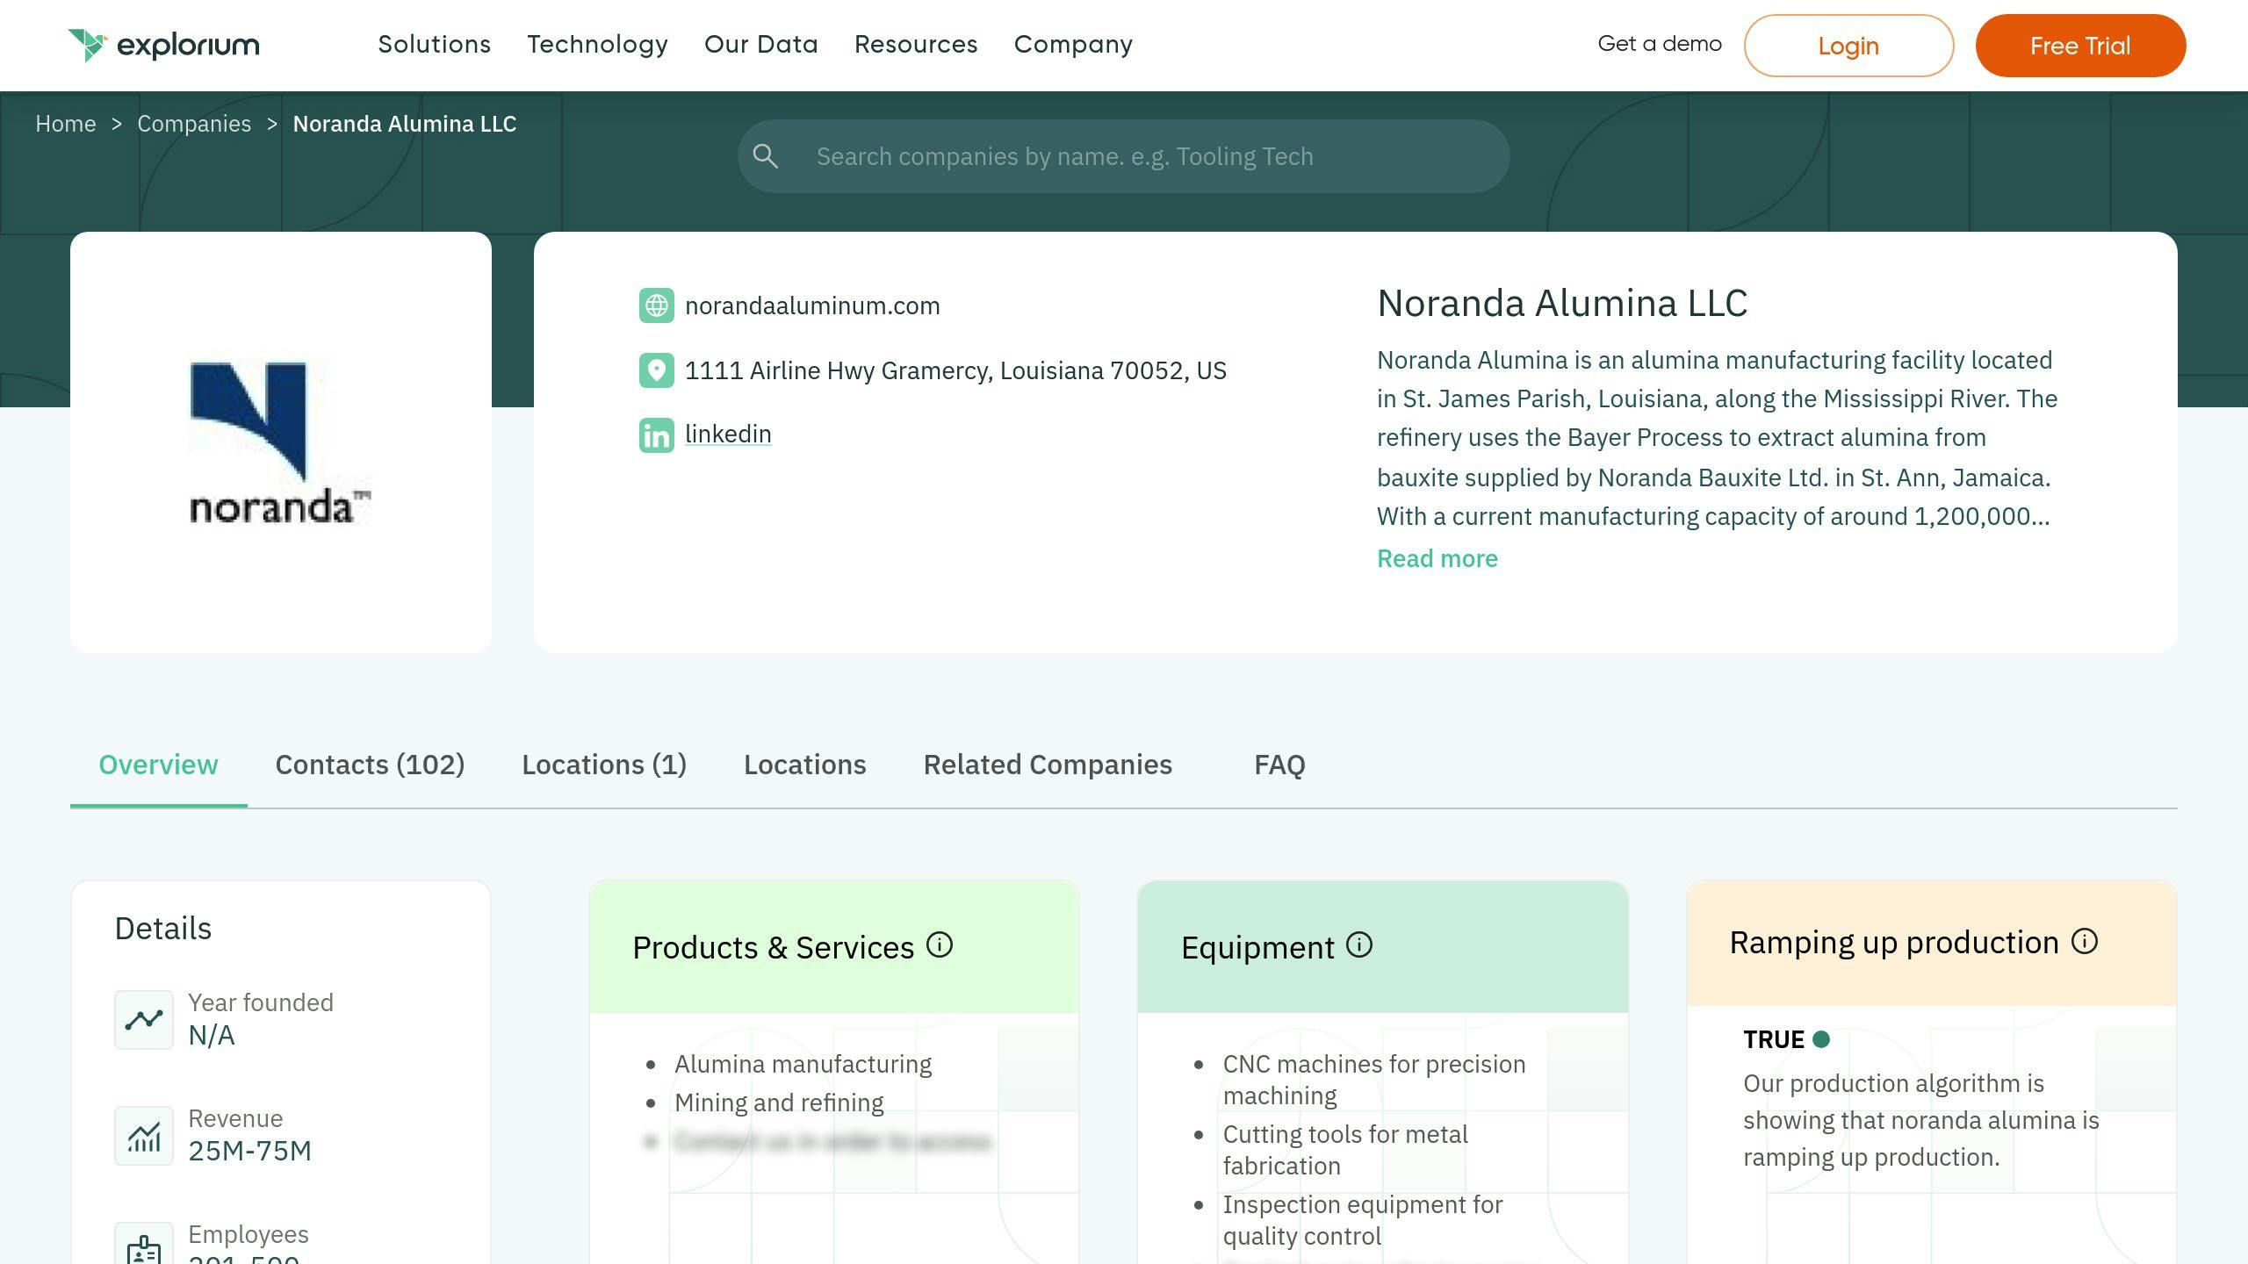Image resolution: width=2248 pixels, height=1264 pixels.
Task: Click Inspection equipment for quality control
Action: click(x=1363, y=1220)
